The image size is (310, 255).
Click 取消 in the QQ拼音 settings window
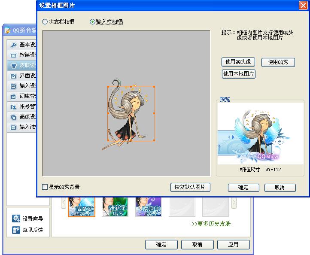tap(198, 245)
